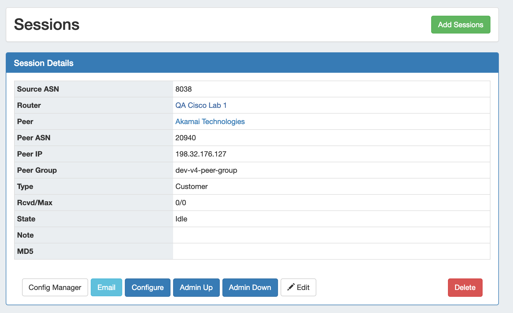The width and height of the screenshot is (513, 313).
Task: Click the Email button
Action: tap(106, 287)
